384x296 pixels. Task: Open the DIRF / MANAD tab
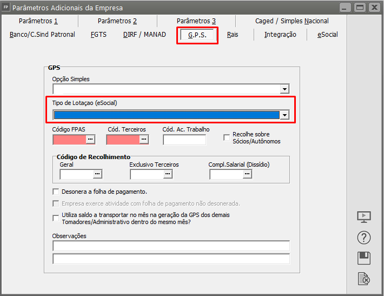(144, 35)
